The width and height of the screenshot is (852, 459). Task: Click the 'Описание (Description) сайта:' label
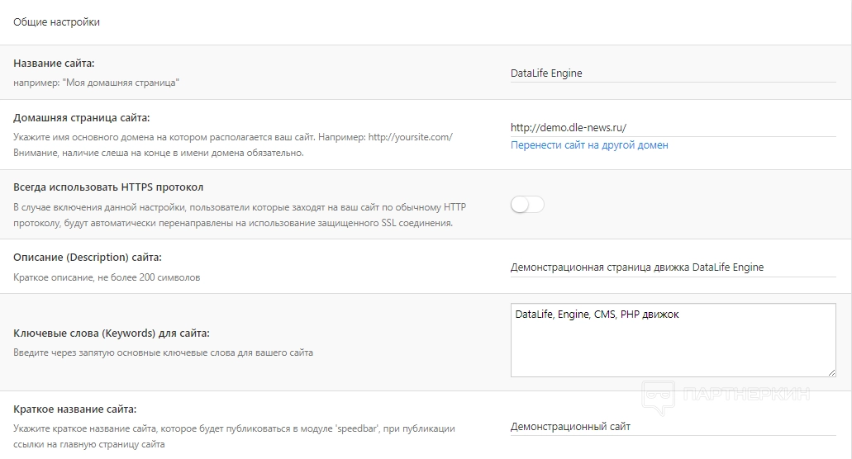point(88,258)
